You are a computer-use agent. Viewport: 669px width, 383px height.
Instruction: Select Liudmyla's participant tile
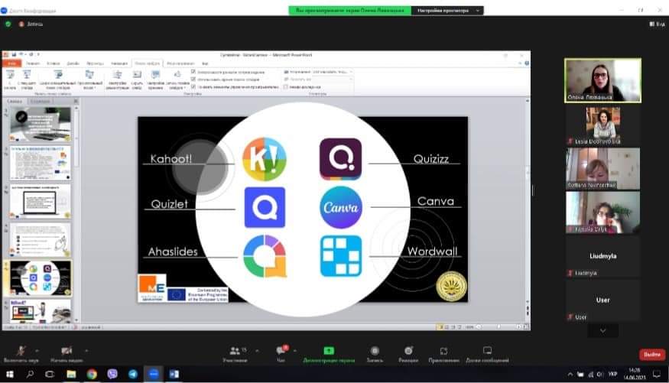(603, 256)
